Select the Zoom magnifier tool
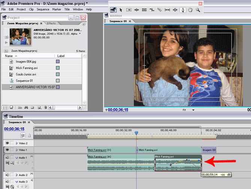 coord(198,10)
